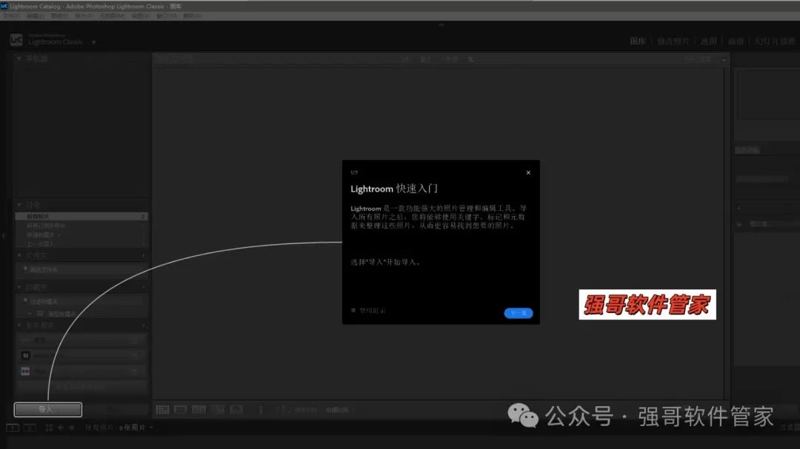Check the disable tips checkbox
This screenshot has height=449, width=800.
pyautogui.click(x=353, y=311)
